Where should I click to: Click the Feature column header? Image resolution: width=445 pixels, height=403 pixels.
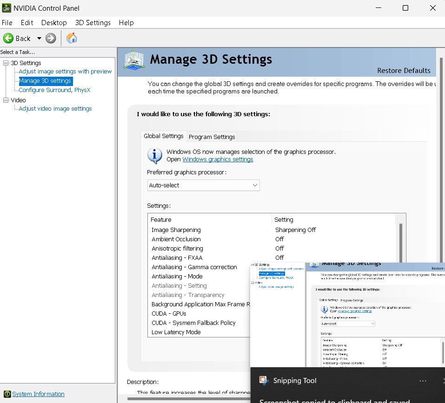pyautogui.click(x=210, y=219)
